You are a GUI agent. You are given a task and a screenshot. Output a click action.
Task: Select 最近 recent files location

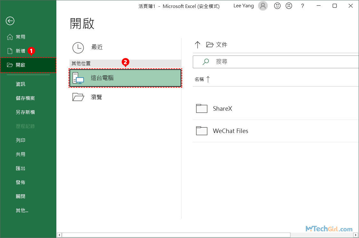pos(97,47)
